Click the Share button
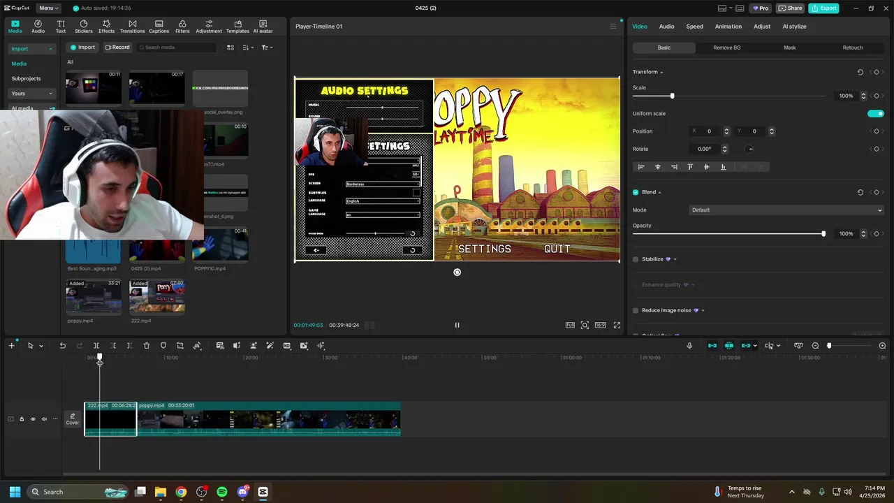Image resolution: width=894 pixels, height=503 pixels. click(x=790, y=8)
